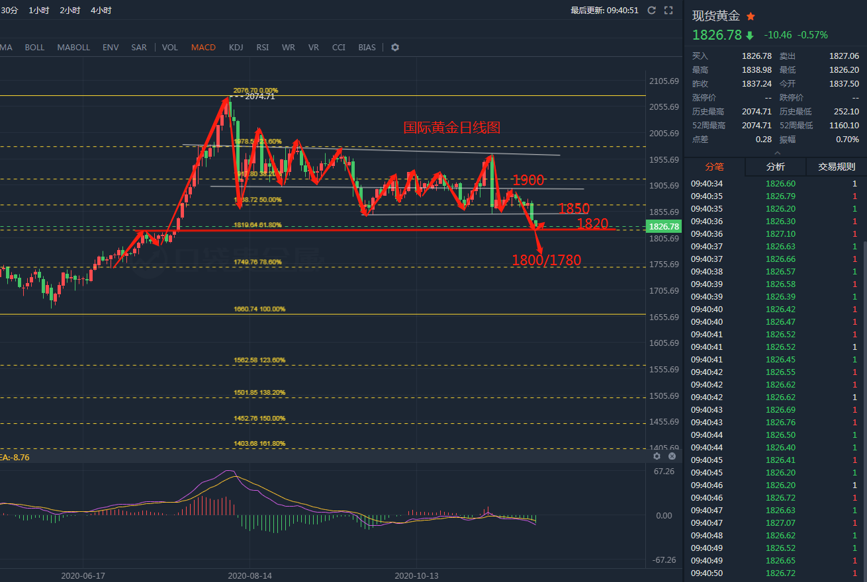The height and width of the screenshot is (582, 867).
Task: Close the MACD indicator panel
Action: 672,456
